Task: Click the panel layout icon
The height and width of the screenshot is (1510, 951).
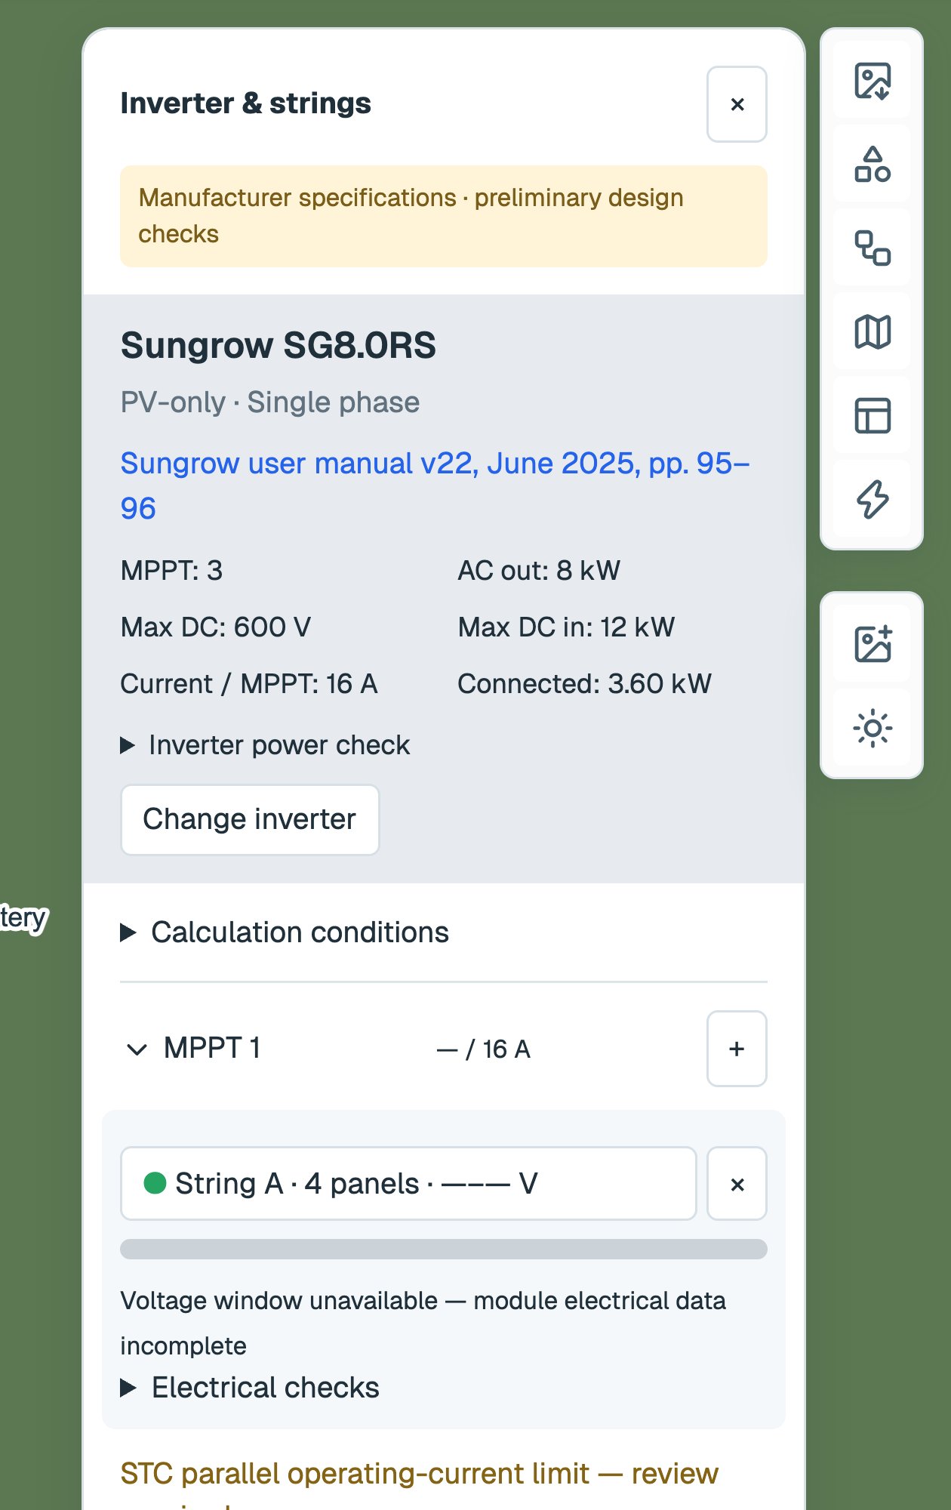Action: point(873,416)
